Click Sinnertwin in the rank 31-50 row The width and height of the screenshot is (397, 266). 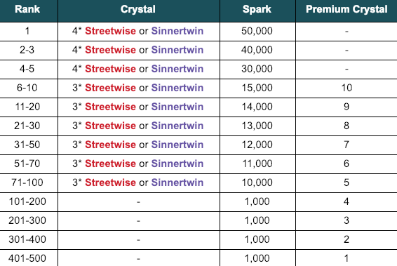click(177, 145)
